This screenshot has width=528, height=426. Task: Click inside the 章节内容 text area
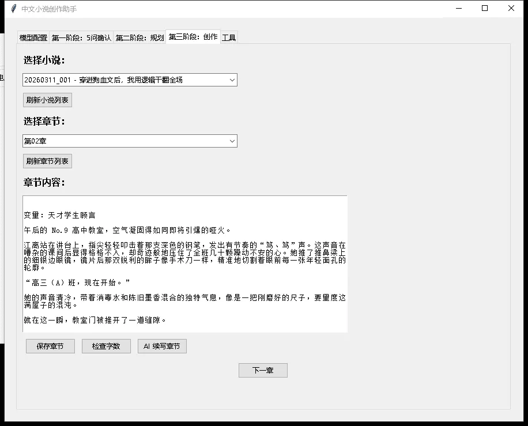click(184, 265)
